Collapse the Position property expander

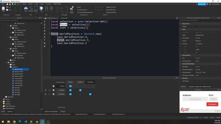point(181,44)
